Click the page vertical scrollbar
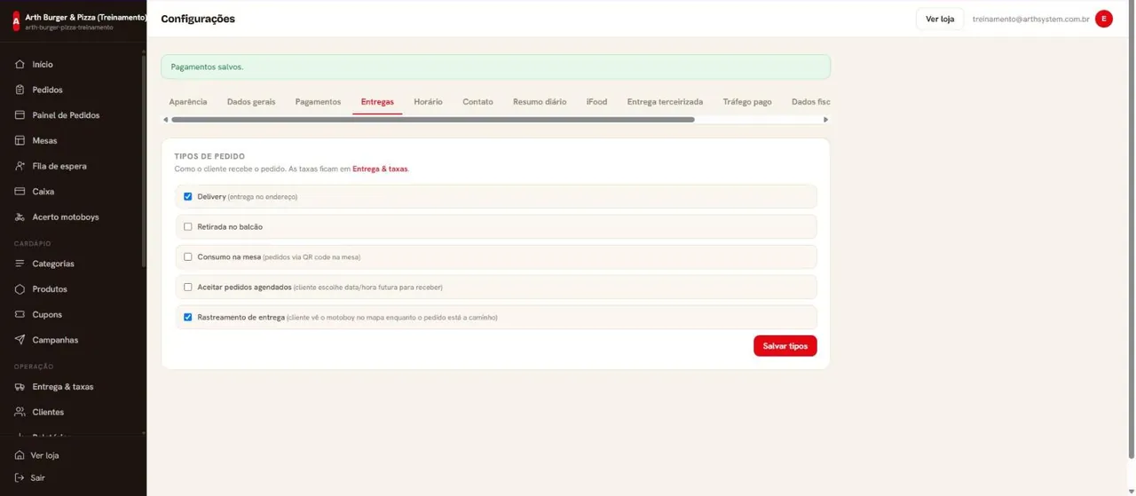 click(1131, 231)
